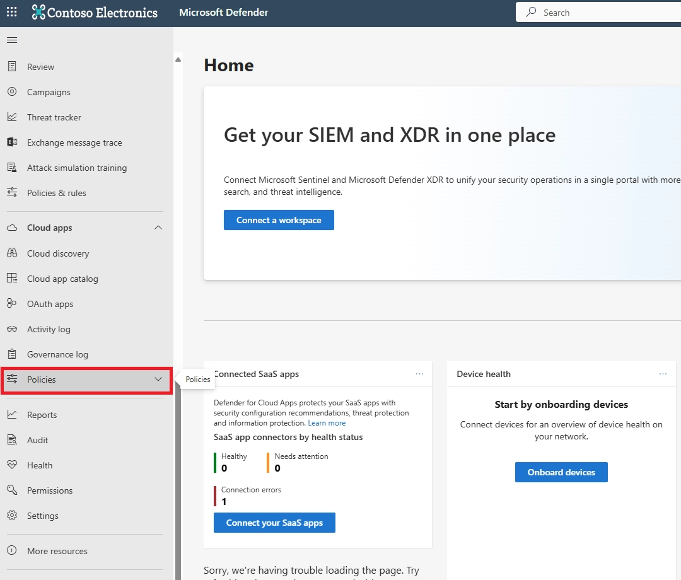Screen dimensions: 681x580
Task: Click the Campaigns target icon
Action: coord(12,91)
